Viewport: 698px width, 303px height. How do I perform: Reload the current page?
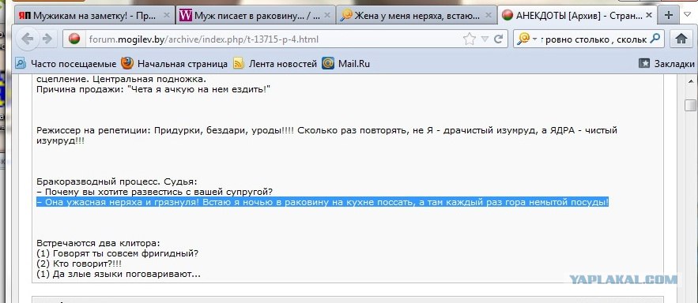click(498, 39)
